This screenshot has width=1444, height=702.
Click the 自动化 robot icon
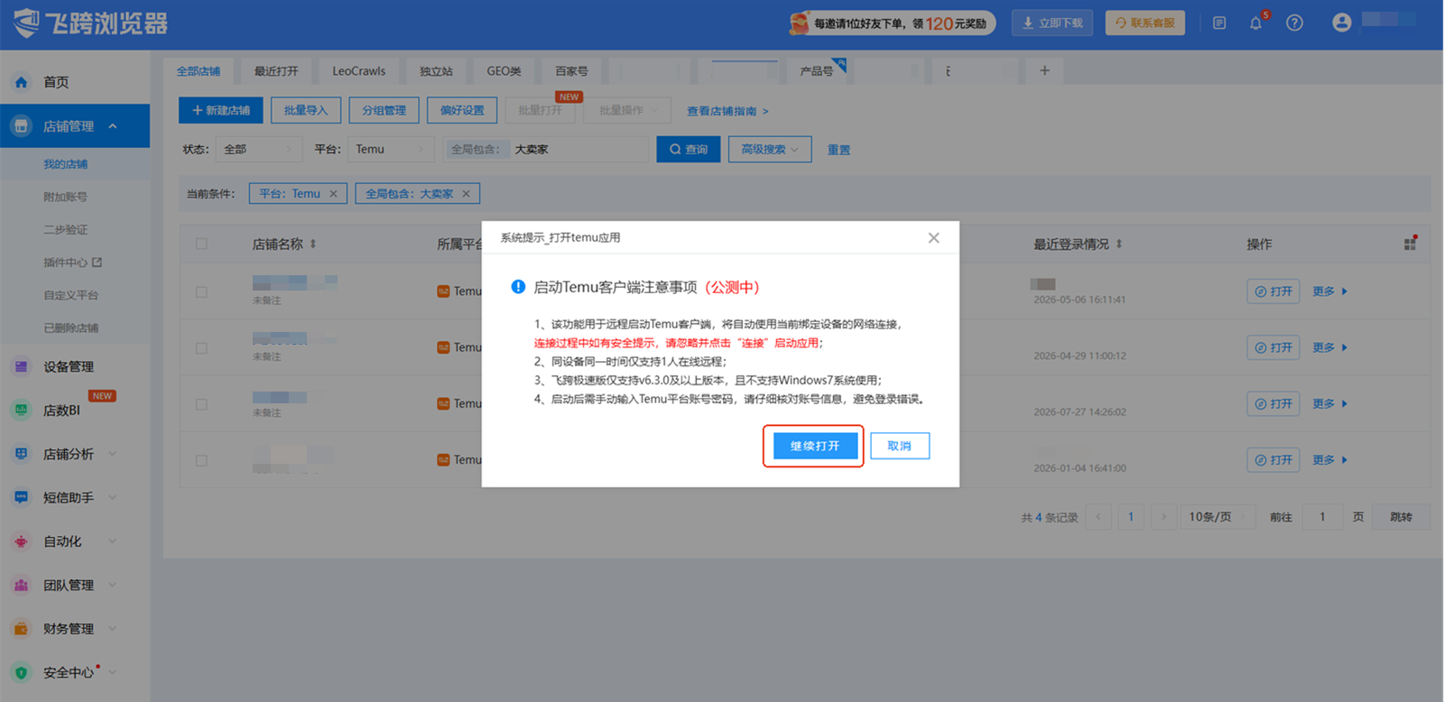tap(22, 541)
